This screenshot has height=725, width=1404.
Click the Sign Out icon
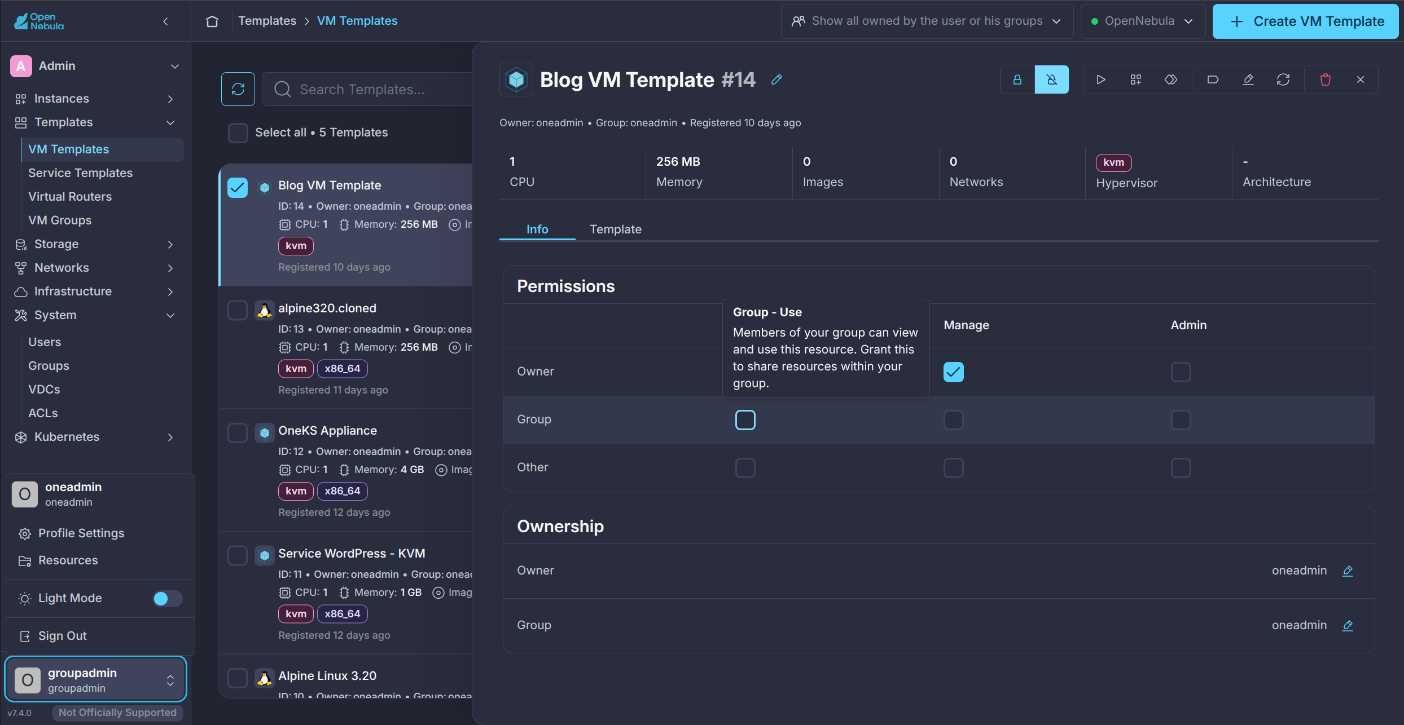[x=25, y=636]
